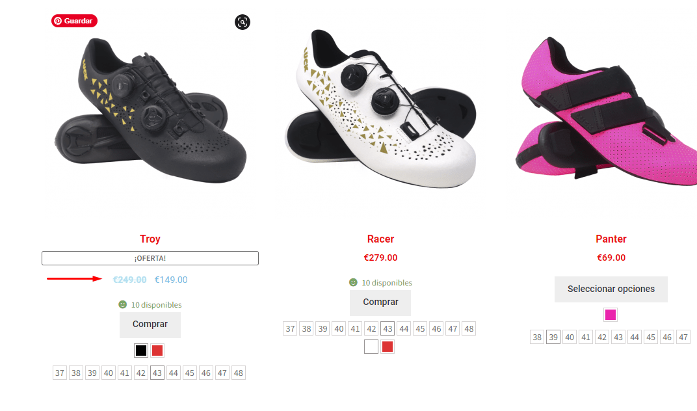Choose size 39 for Panter shoe
This screenshot has width=697, height=411.
pos(553,337)
